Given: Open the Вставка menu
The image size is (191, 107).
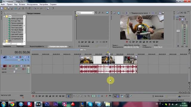Looking at the screenshot, I should [22, 4].
